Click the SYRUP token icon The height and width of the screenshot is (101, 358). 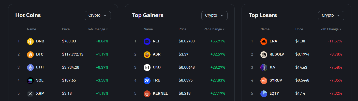point(264,81)
